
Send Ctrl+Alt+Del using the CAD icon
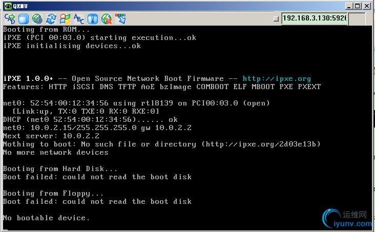[x=10, y=19]
